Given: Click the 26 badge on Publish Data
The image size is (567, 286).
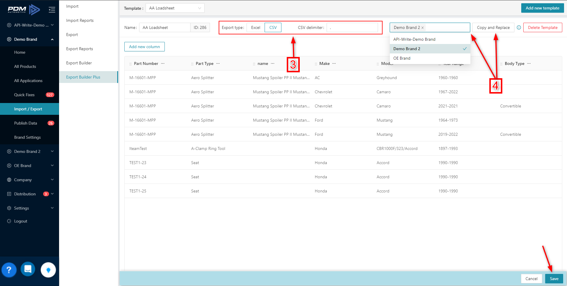Looking at the screenshot, I should pos(51,123).
